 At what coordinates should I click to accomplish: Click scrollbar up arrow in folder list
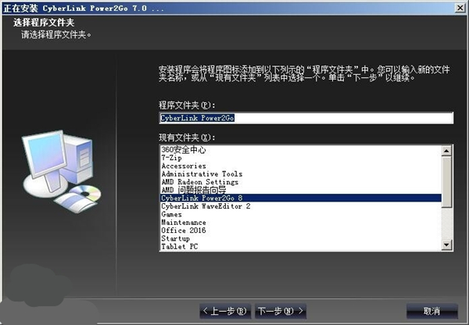coord(446,151)
